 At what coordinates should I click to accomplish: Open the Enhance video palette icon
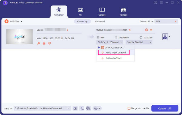click(x=49, y=43)
